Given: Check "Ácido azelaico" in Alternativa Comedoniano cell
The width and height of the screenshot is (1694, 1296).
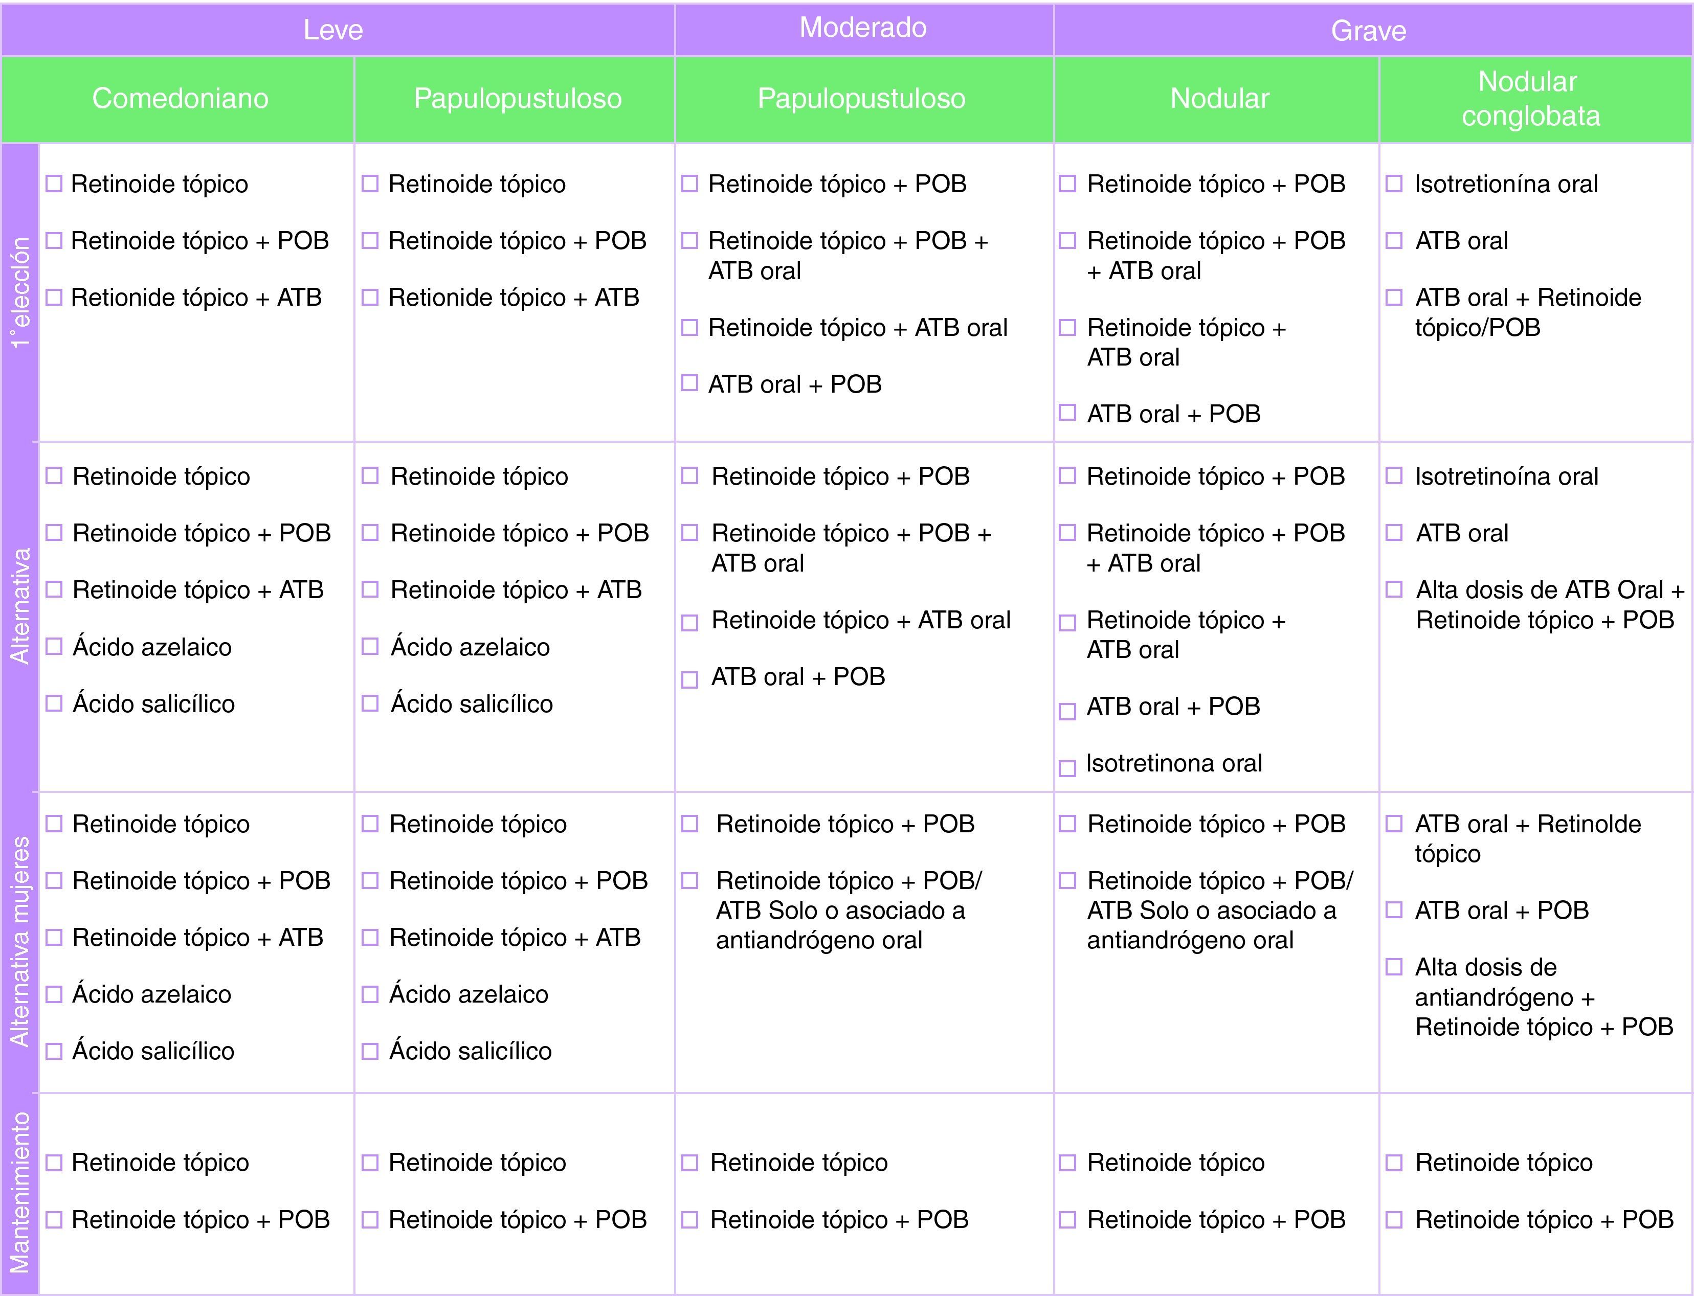Looking at the screenshot, I should pyautogui.click(x=54, y=646).
